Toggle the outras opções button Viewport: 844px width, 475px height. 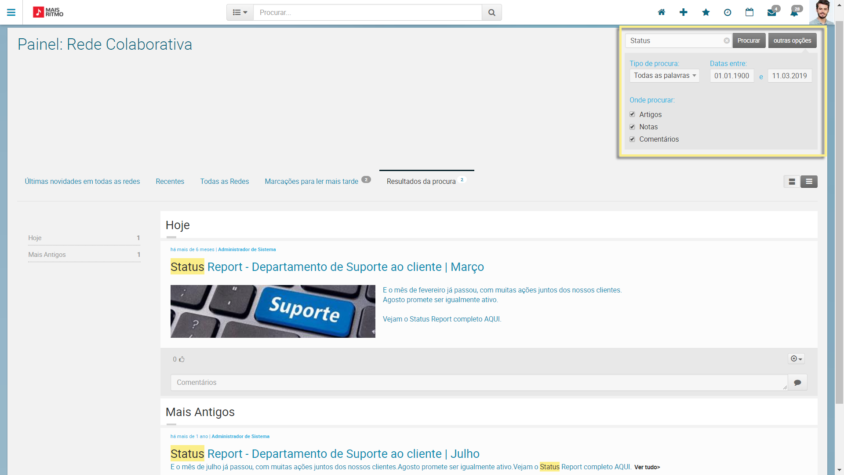pos(792,40)
